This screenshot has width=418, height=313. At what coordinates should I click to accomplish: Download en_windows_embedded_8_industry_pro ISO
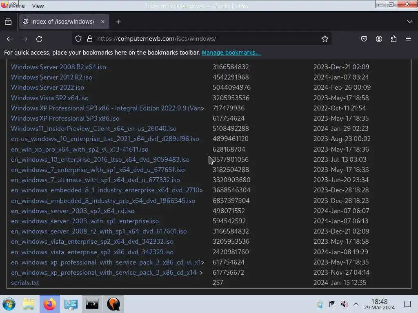click(103, 201)
